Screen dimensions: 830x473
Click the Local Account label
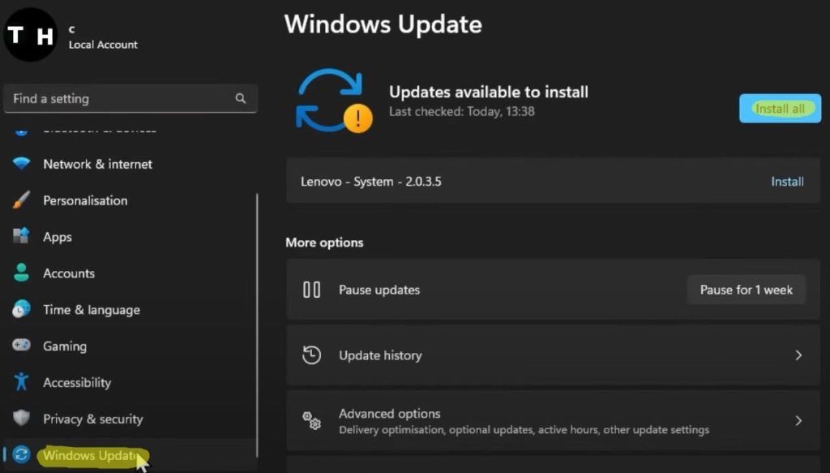pyautogui.click(x=103, y=45)
